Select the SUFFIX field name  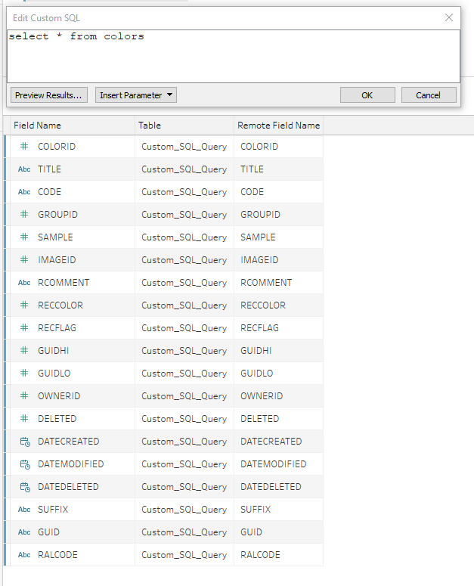coord(53,510)
